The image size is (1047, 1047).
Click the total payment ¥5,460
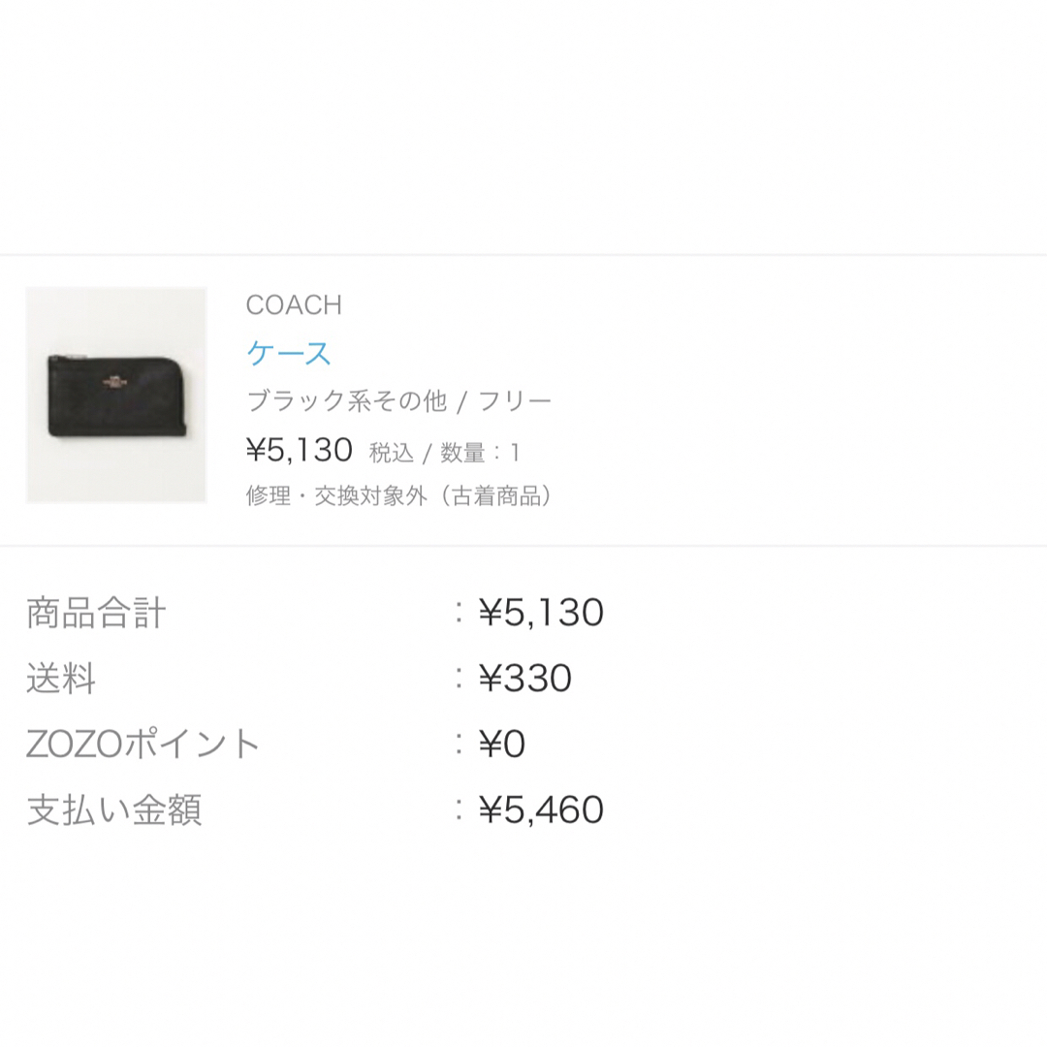click(541, 809)
